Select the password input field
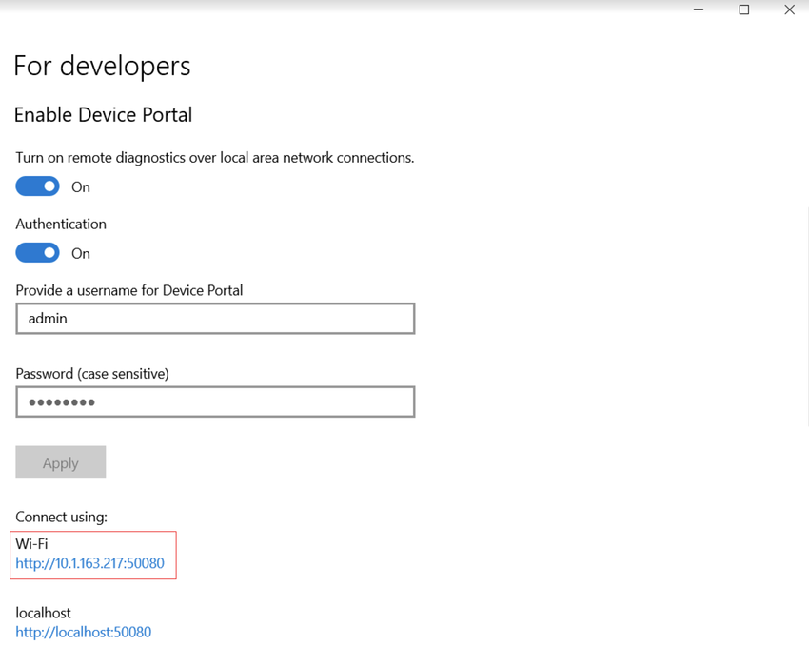This screenshot has height=646, width=809. pos(214,401)
